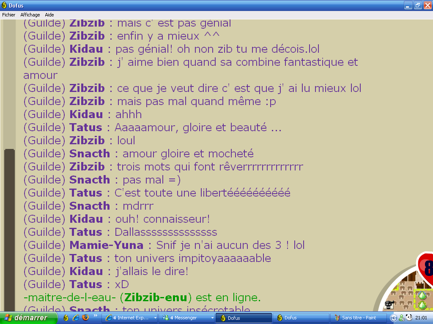
Task: Open the grouped Internet Explorer windows dropdown
Action: click(155, 318)
